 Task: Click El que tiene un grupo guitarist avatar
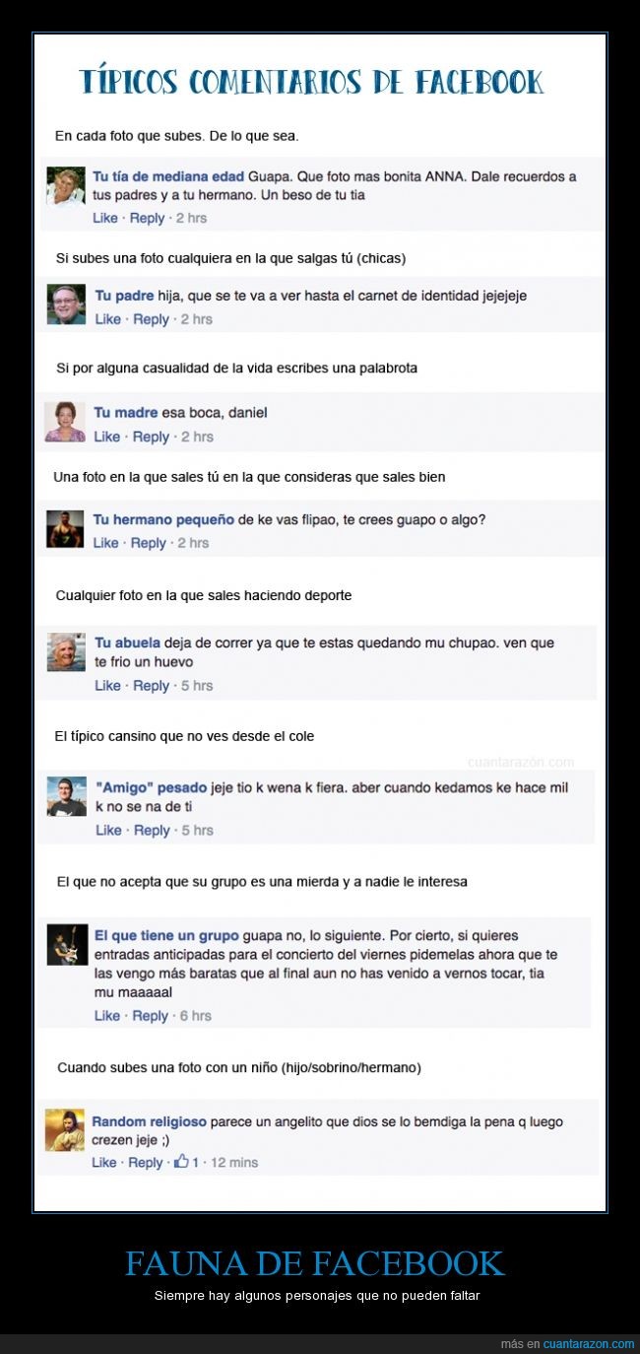click(x=68, y=945)
